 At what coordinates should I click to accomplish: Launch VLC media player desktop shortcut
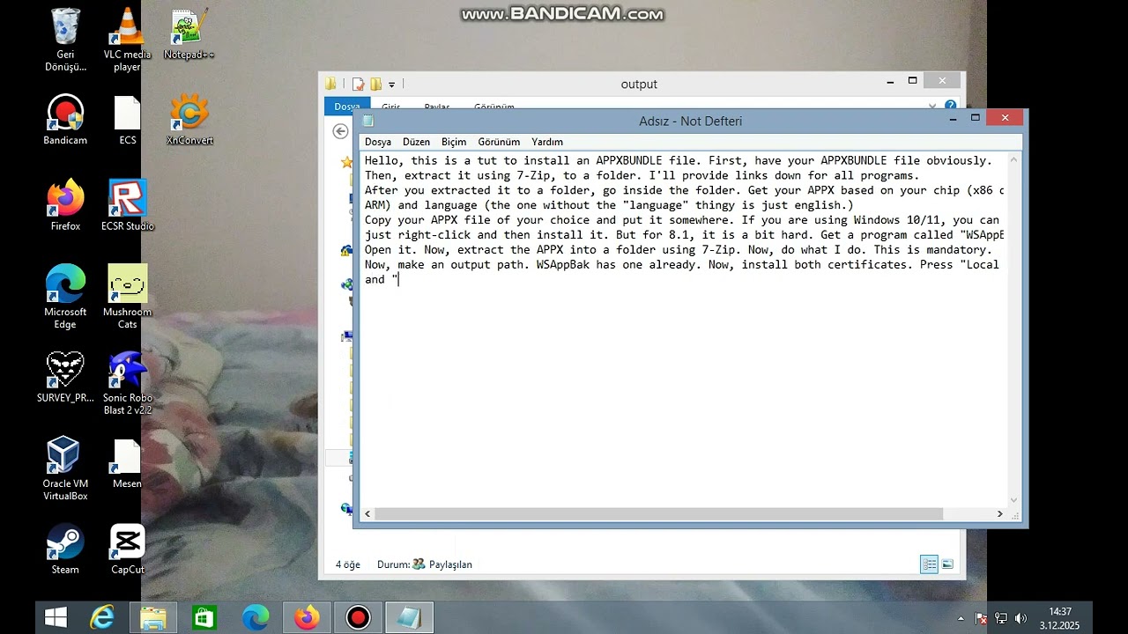[127, 40]
